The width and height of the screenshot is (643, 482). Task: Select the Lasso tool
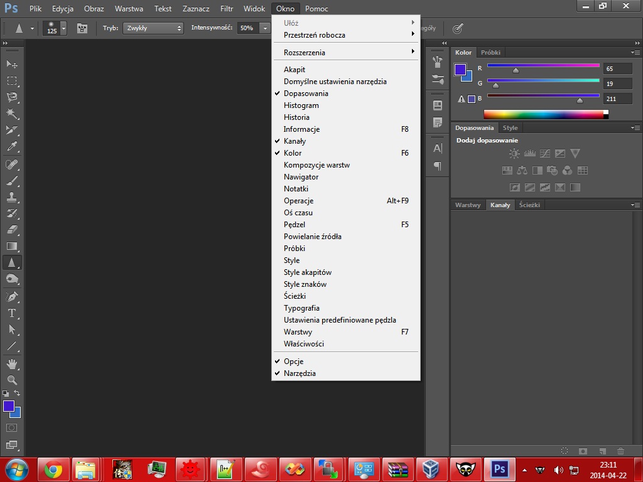click(12, 97)
